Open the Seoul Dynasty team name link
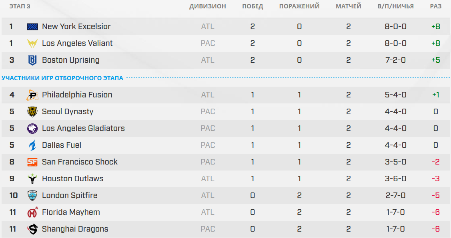 point(68,112)
